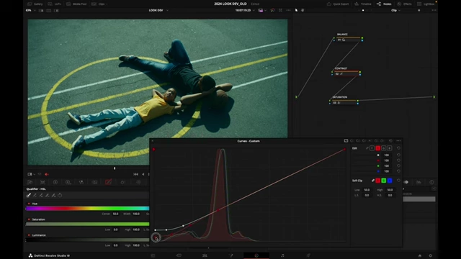Switch to the Color page tab

pos(256,255)
